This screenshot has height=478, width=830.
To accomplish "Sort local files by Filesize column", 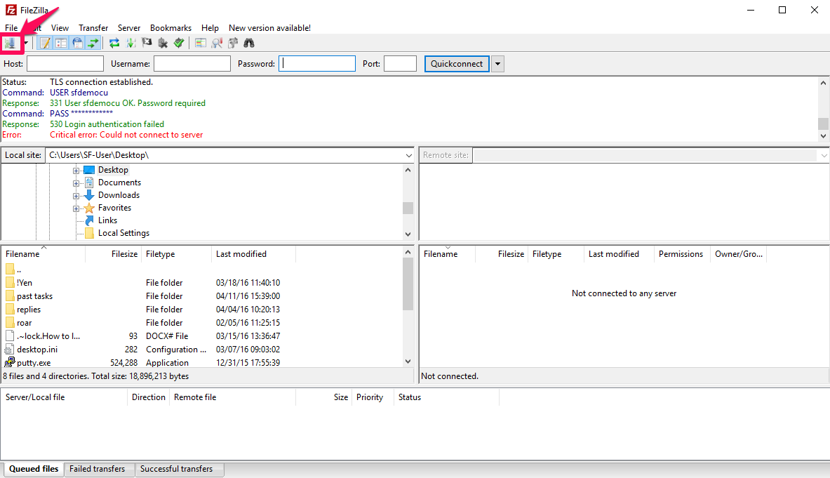I will coord(113,254).
